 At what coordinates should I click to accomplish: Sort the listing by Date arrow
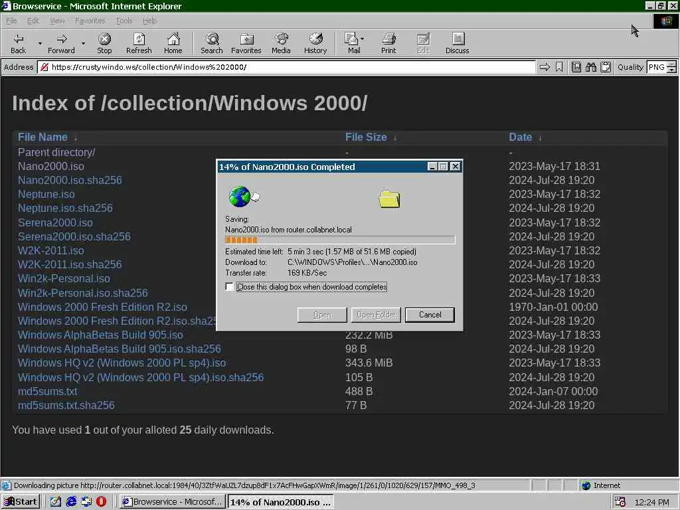point(540,138)
